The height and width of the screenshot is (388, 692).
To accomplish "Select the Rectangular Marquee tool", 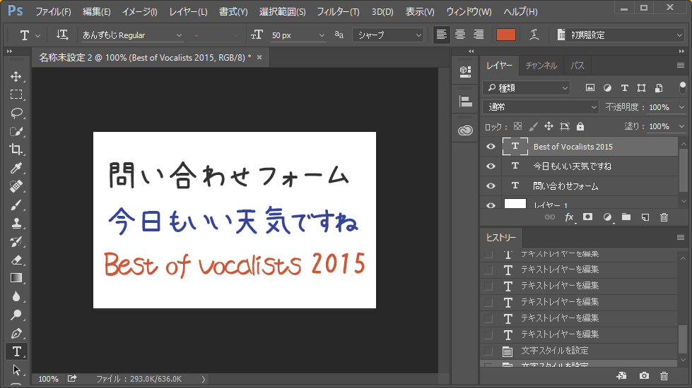I will [16, 95].
